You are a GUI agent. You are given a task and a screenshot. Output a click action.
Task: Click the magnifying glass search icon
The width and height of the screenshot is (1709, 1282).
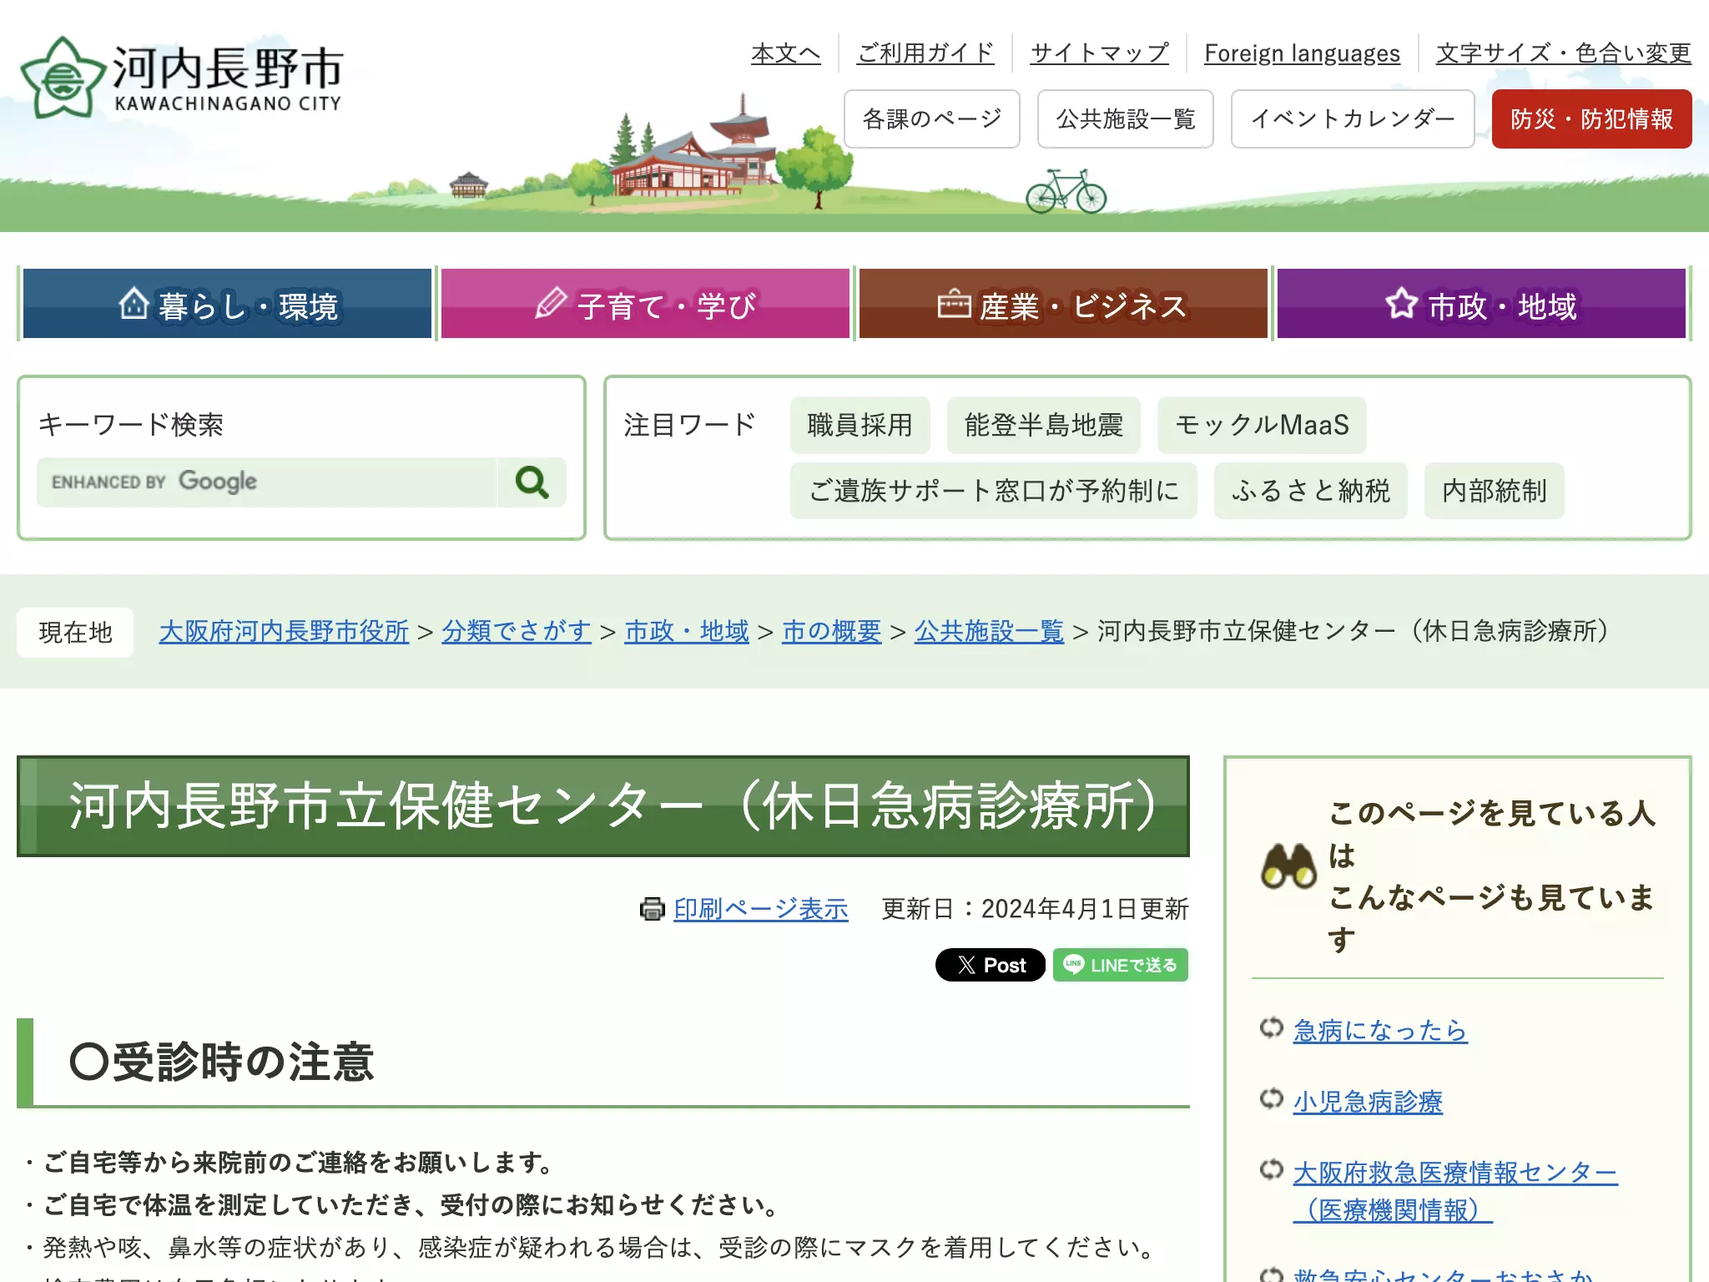point(532,482)
